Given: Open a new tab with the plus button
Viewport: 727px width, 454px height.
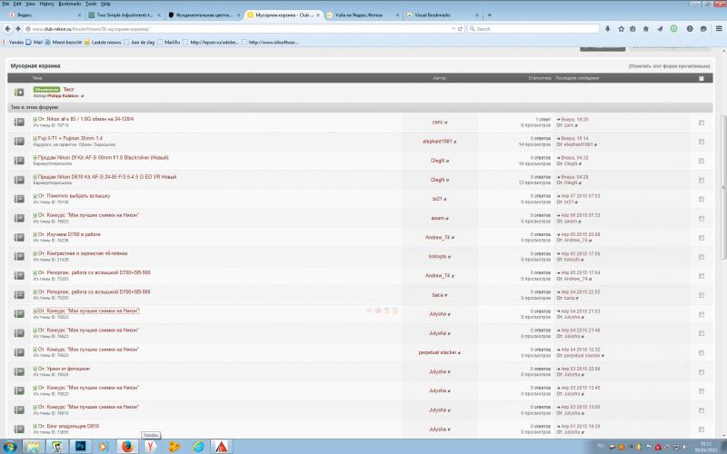Looking at the screenshot, I should [x=489, y=15].
